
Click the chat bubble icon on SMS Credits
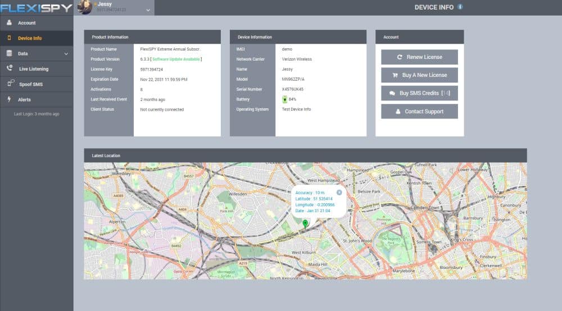tap(392, 93)
